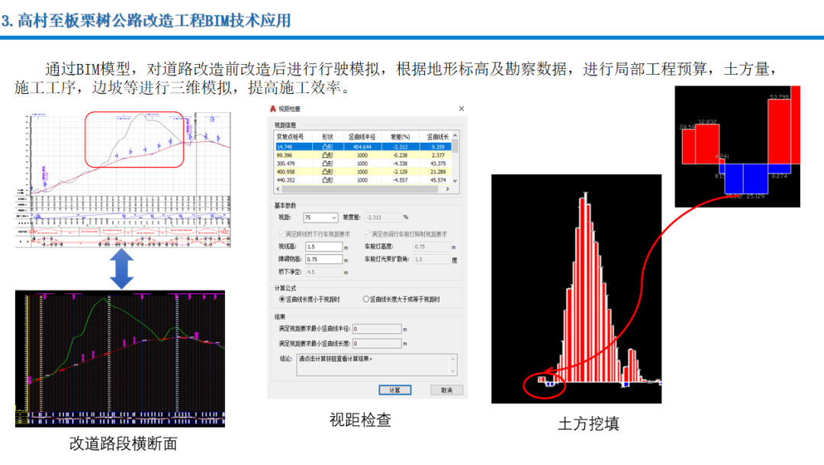The image size is (824, 465).
Task: Select the 竖曲线长度大于或等于视距时 radio button
Action: coord(366,299)
